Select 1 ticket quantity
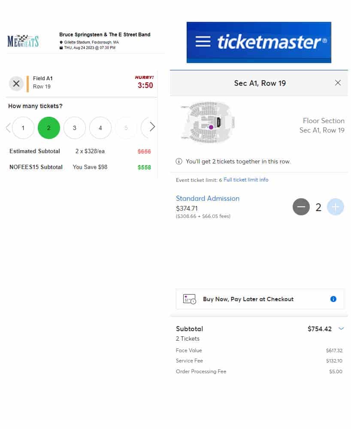The width and height of the screenshot is (351, 429). click(x=23, y=128)
